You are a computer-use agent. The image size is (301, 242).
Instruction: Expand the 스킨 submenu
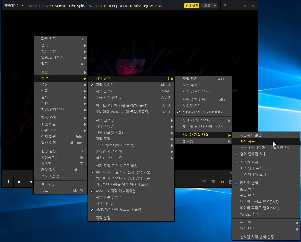[60, 103]
